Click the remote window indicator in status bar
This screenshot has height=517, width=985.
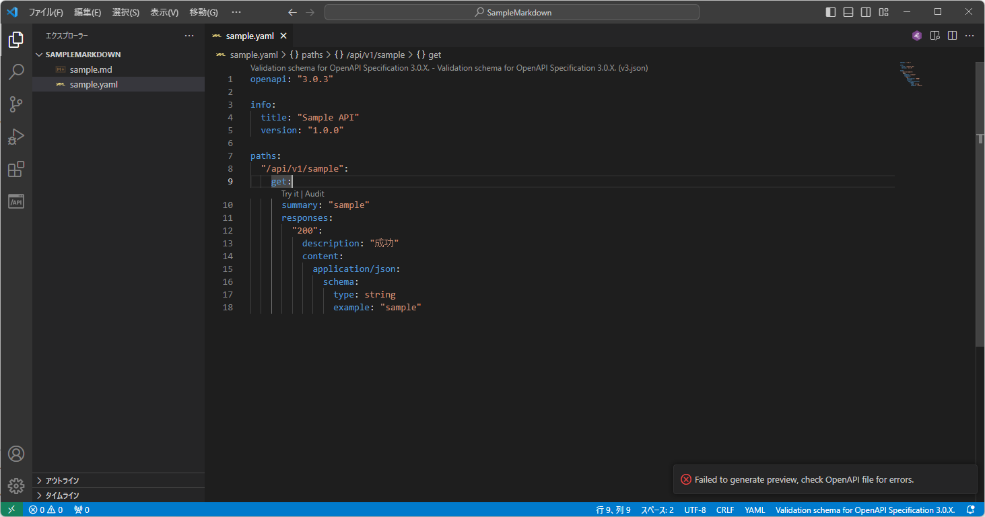click(10, 510)
